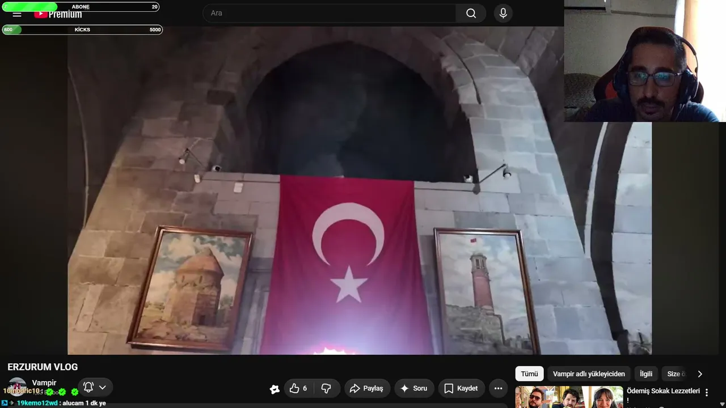The width and height of the screenshot is (726, 408).
Task: Open more actions ellipsis for the video
Action: (498, 388)
